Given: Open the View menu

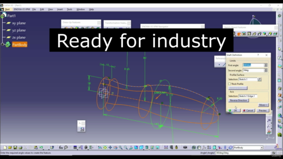Looking at the screenshot, I should coord(50,9).
